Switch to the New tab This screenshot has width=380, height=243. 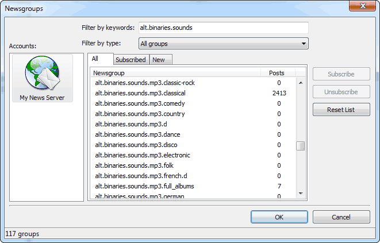click(x=160, y=60)
